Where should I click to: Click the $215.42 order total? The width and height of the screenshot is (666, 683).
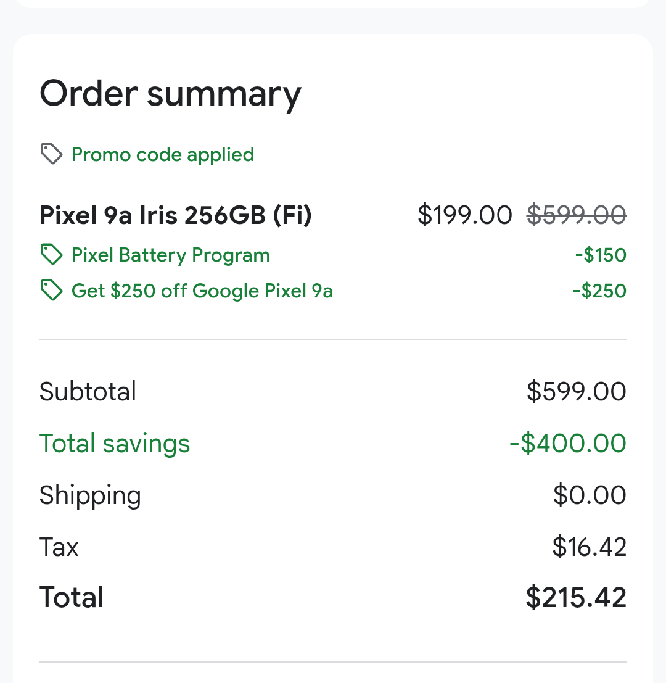[576, 598]
